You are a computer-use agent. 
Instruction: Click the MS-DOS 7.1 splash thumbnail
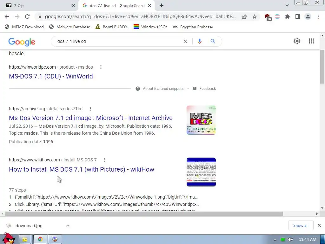201,120
